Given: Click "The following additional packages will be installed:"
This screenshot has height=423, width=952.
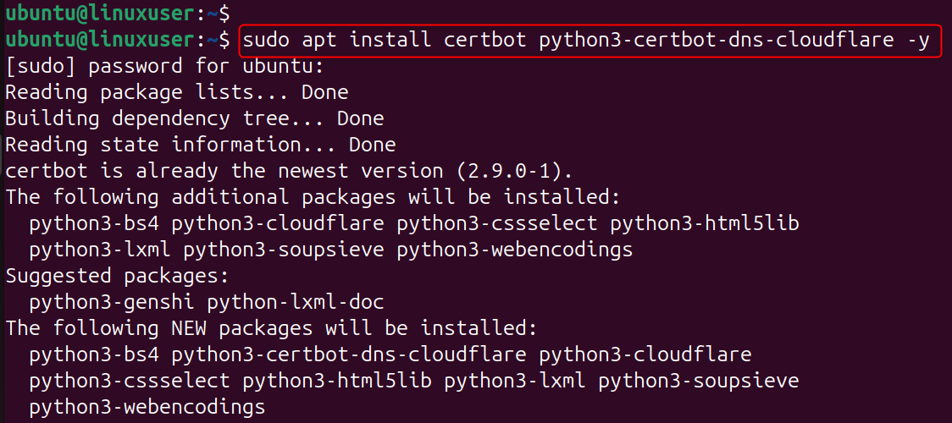Looking at the screenshot, I should coord(313,196).
